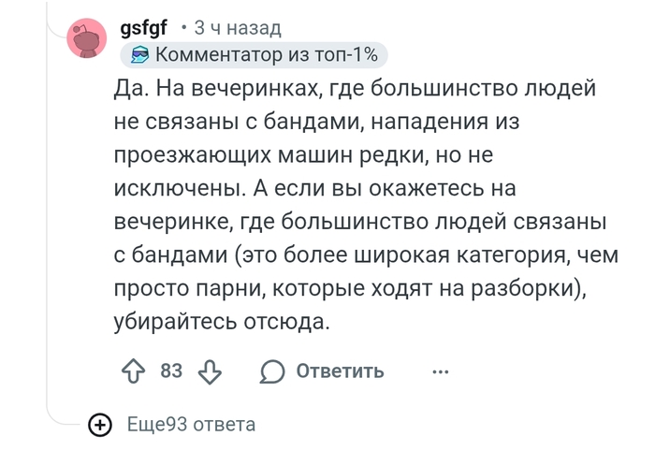The width and height of the screenshot is (655, 465).
Task: Click the speech bubble reply icon
Action: pyautogui.click(x=272, y=371)
